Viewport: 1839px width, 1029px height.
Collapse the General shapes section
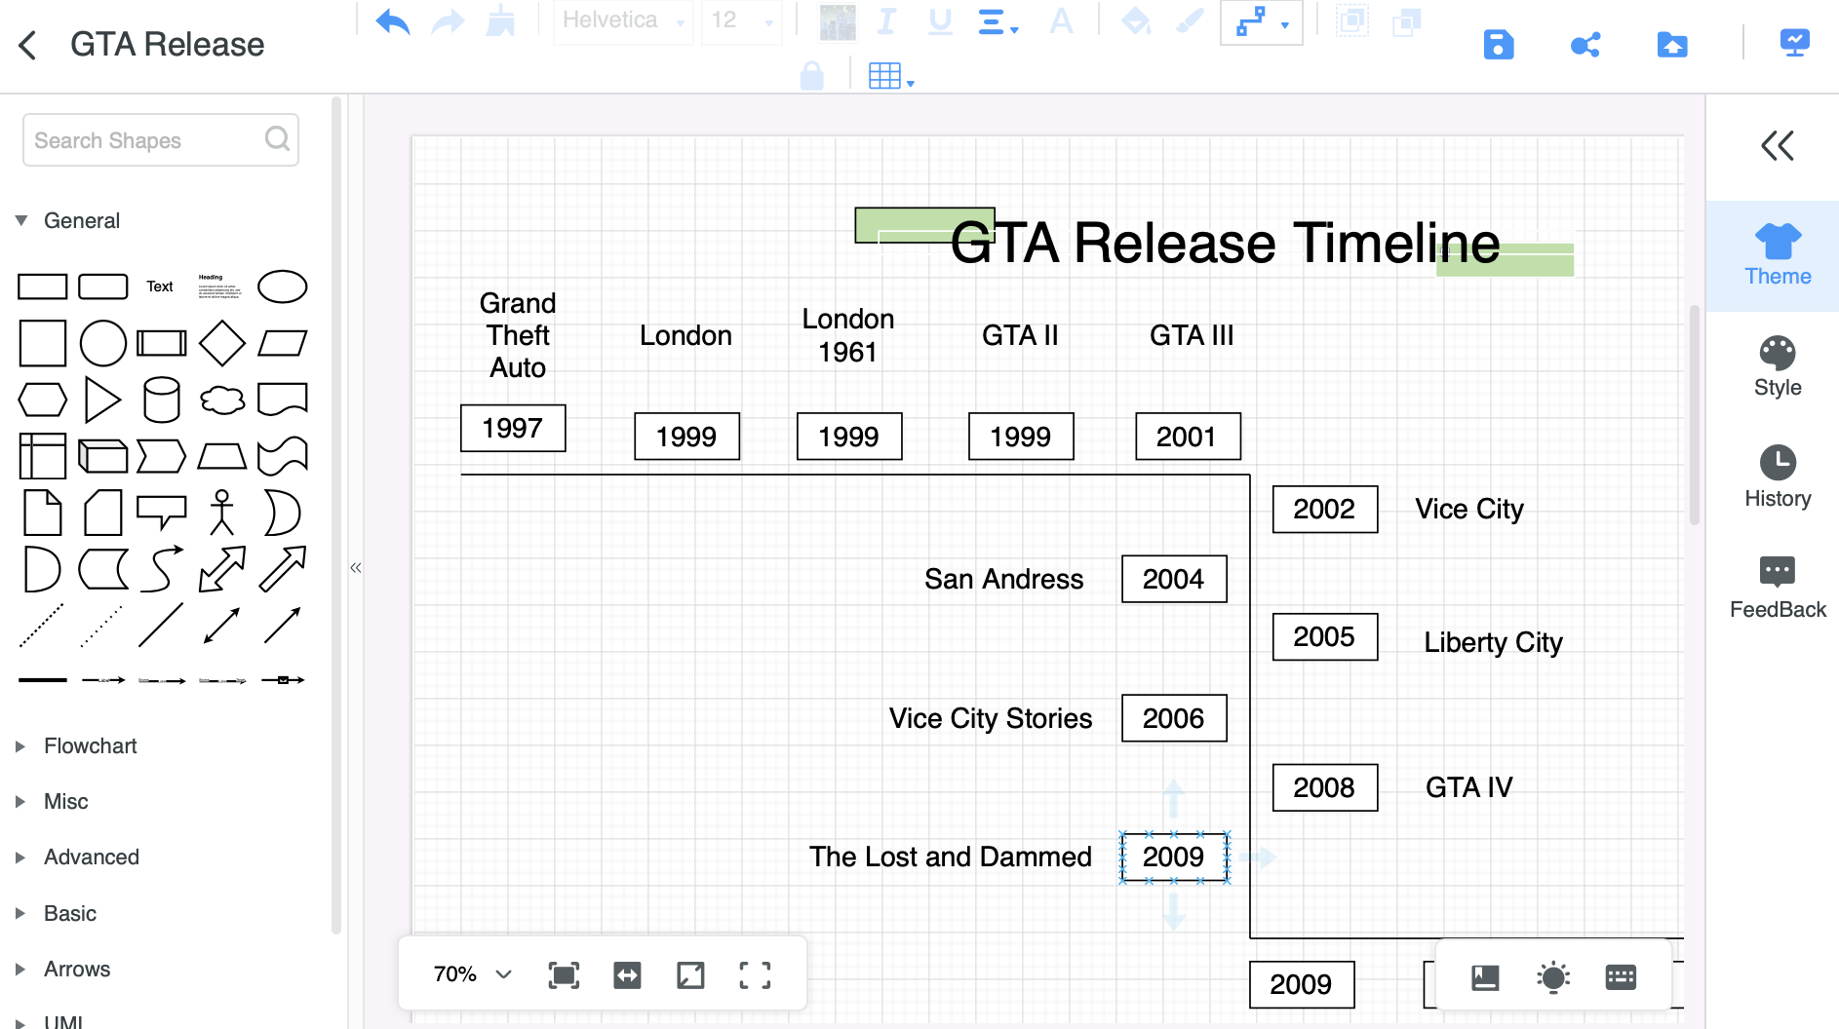21,220
